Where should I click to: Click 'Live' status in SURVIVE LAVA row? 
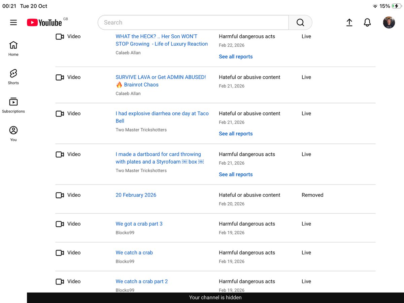pos(306,77)
